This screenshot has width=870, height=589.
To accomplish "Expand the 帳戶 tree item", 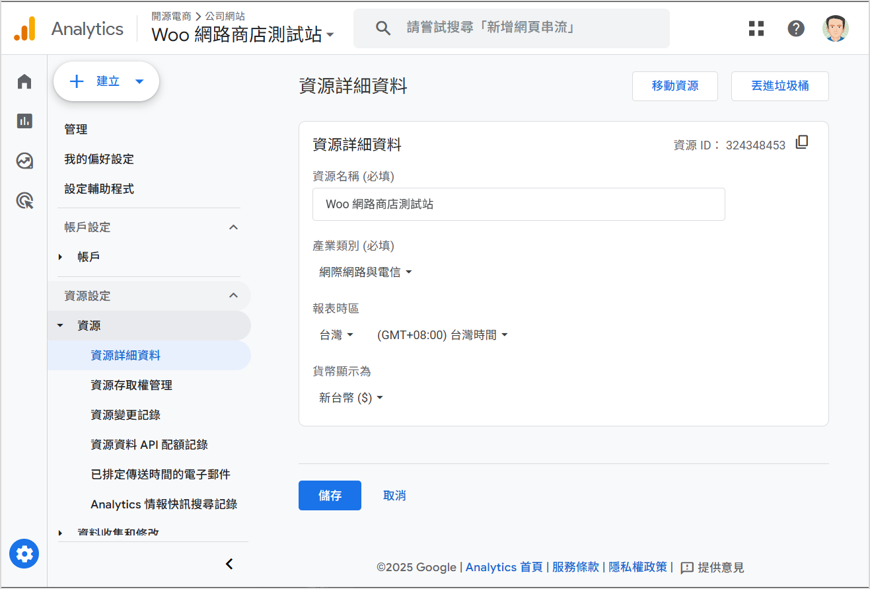I will pos(60,256).
